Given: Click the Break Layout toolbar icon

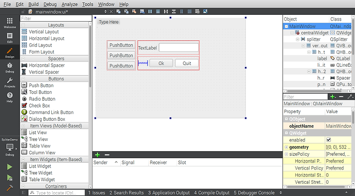Looking at the screenshot, I should (x=197, y=11).
